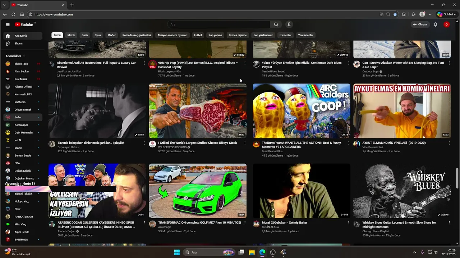Select the Son yüklenenler chip
Viewport: 460px width, 258px height.
(x=263, y=35)
